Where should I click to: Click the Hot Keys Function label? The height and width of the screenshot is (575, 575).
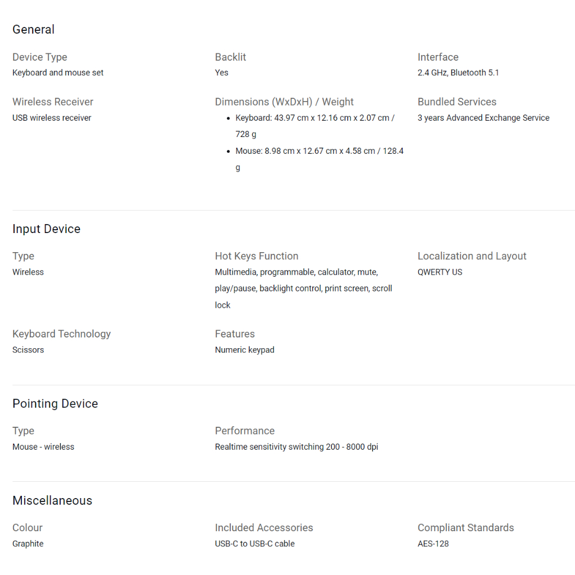[257, 257]
